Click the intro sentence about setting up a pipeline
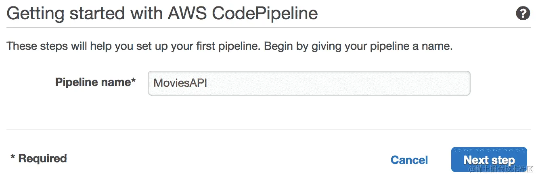The image size is (536, 176). [230, 47]
